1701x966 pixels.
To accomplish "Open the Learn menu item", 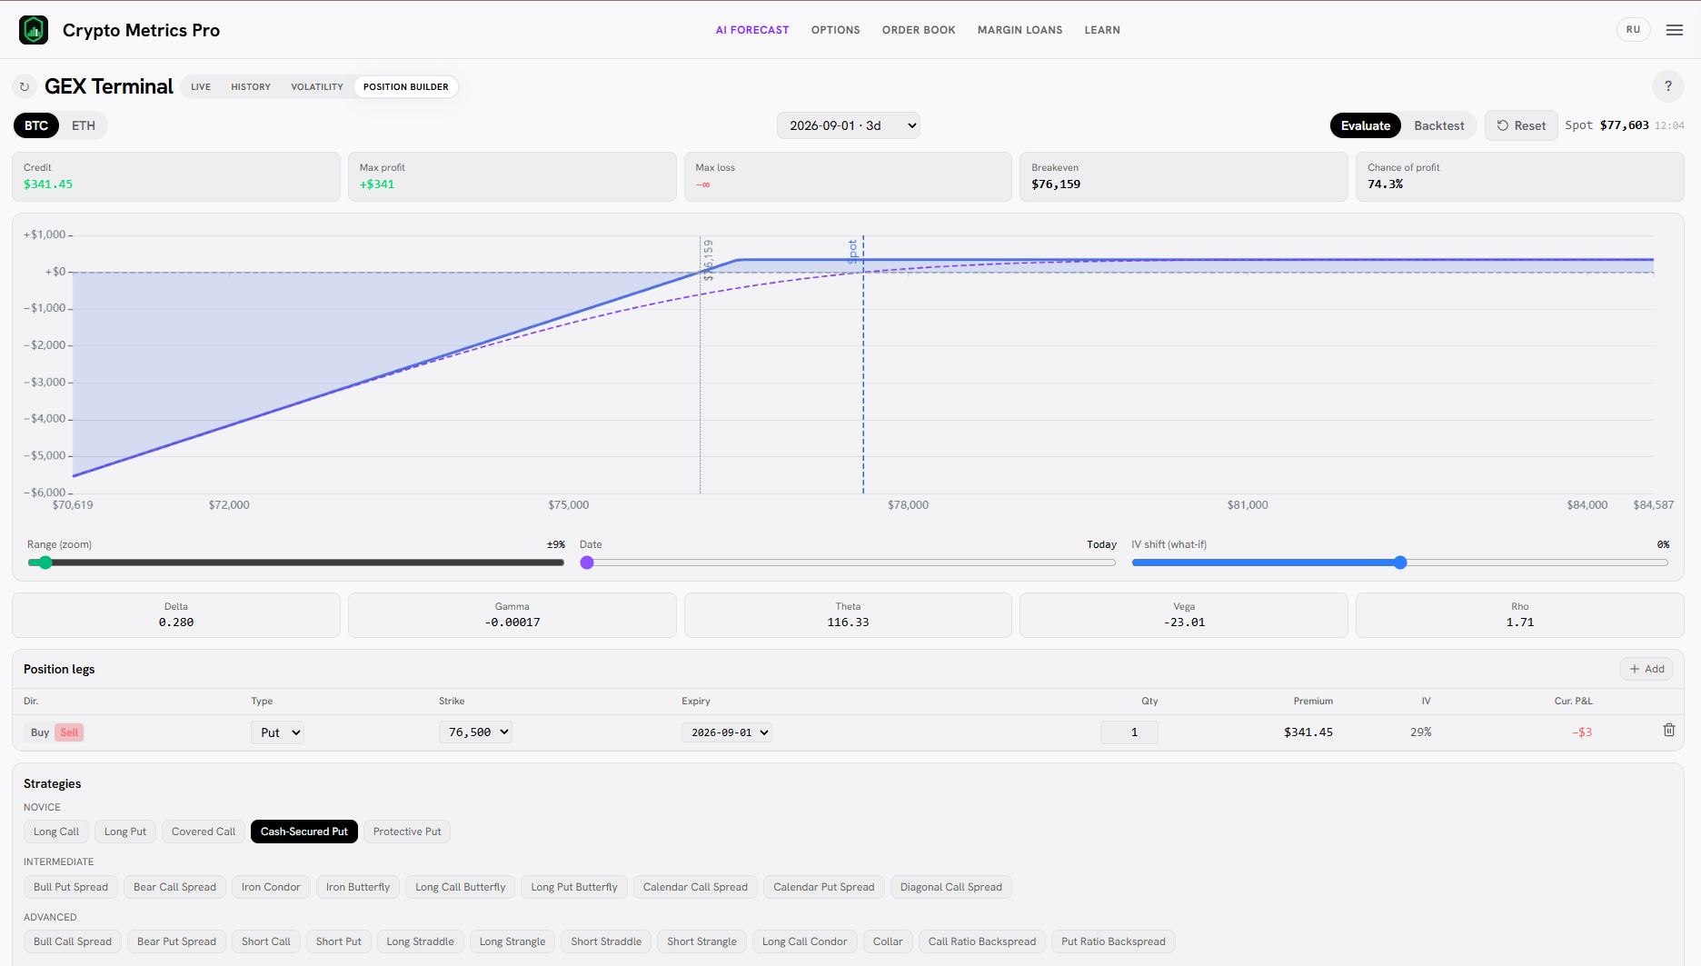I will pyautogui.click(x=1102, y=30).
